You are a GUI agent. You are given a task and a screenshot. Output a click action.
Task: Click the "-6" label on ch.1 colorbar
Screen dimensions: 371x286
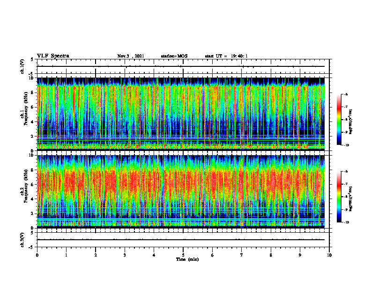click(x=346, y=94)
